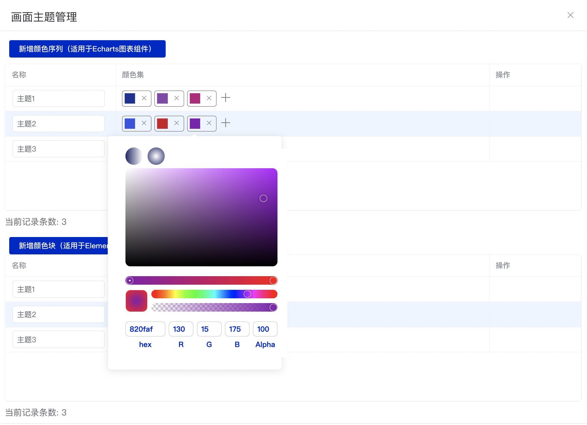Edit the hex value field 820faf
Image resolution: width=587 pixels, height=425 pixels.
tap(145, 329)
